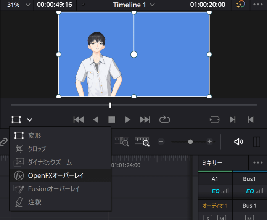Jump to first frame button

[x=79, y=120]
